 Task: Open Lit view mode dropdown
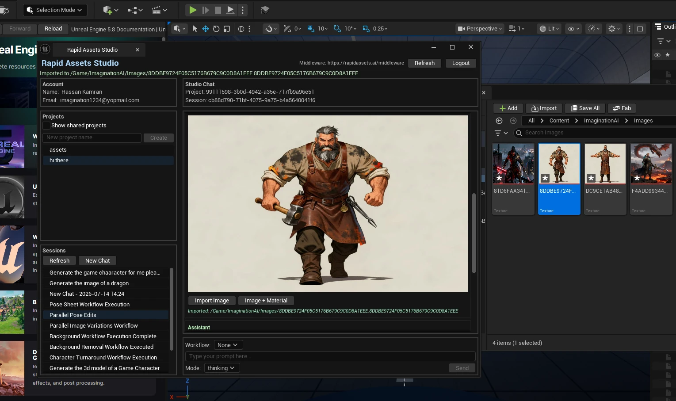click(x=549, y=29)
